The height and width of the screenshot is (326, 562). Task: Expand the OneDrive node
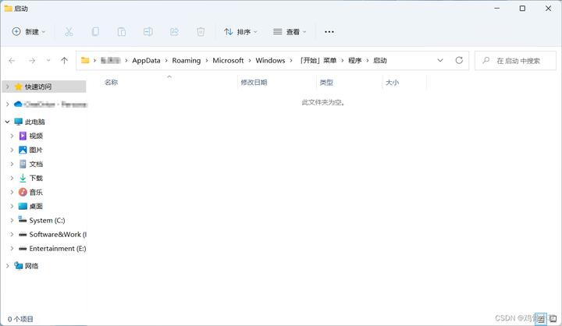(x=8, y=105)
